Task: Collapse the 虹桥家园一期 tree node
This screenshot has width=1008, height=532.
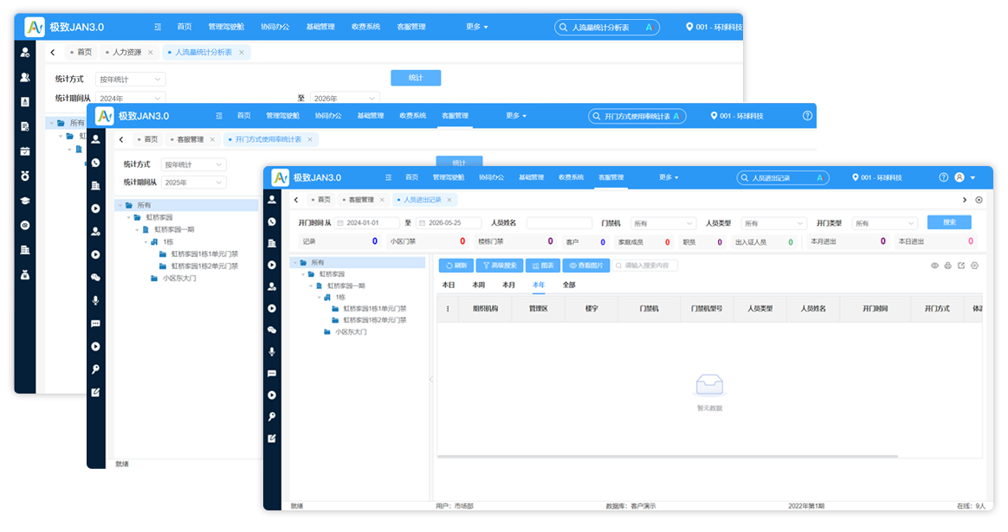Action: [x=311, y=285]
